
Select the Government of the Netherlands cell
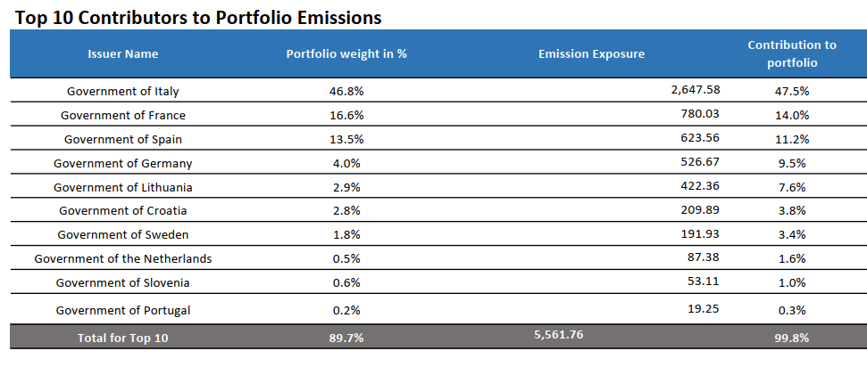pos(123,258)
